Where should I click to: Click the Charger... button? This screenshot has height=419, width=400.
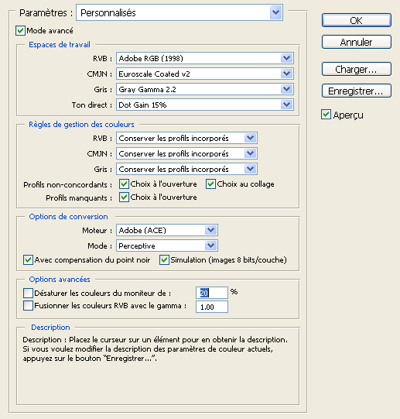coord(357,69)
